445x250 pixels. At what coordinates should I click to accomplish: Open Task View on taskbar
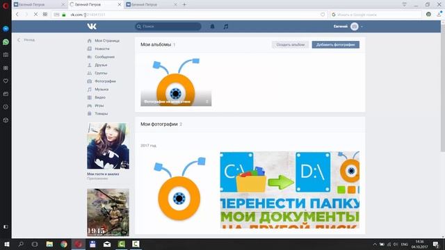click(35, 244)
